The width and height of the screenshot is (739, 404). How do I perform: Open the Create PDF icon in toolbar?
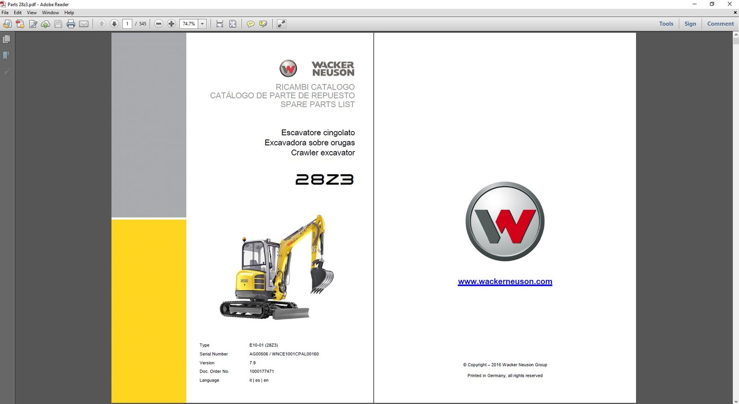(20, 24)
